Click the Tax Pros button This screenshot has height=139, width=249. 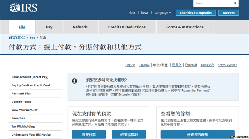tap(228, 13)
